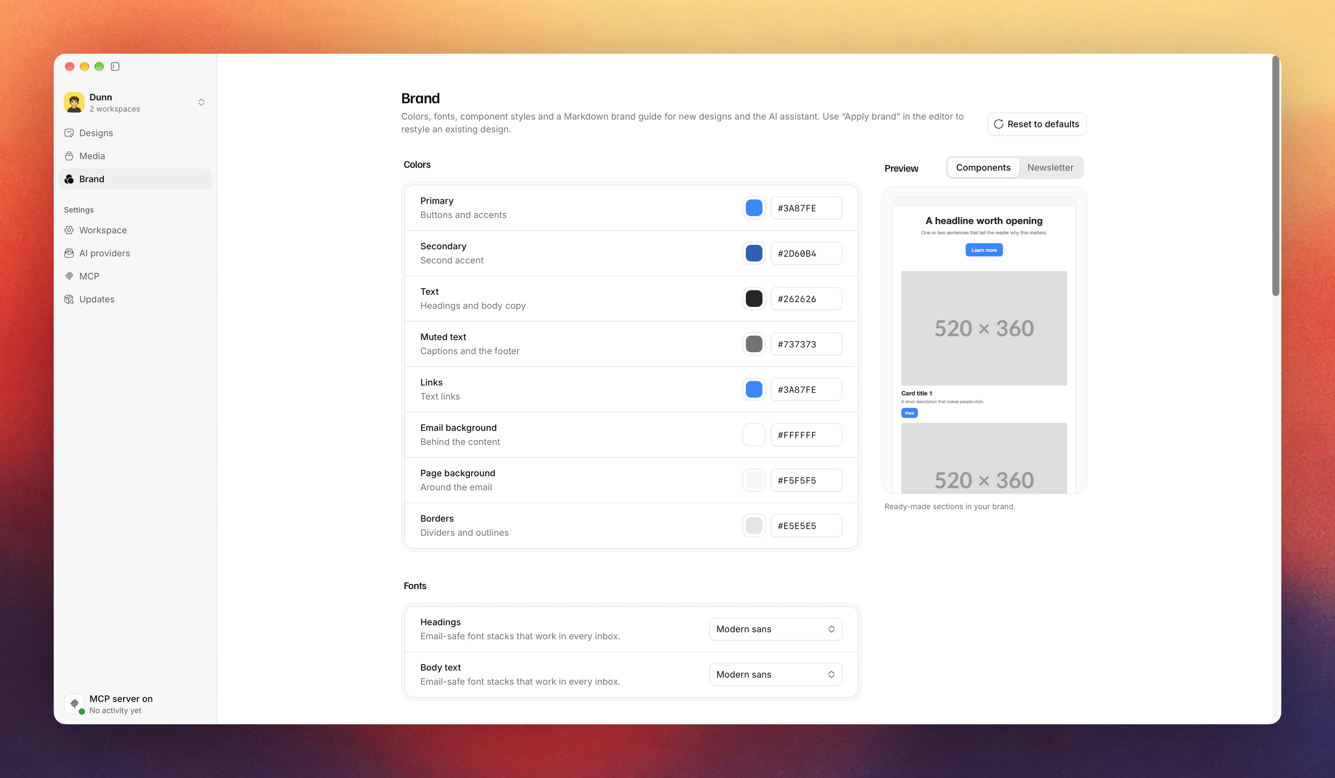Open Workspace settings gear icon
The image size is (1335, 778).
(x=69, y=230)
